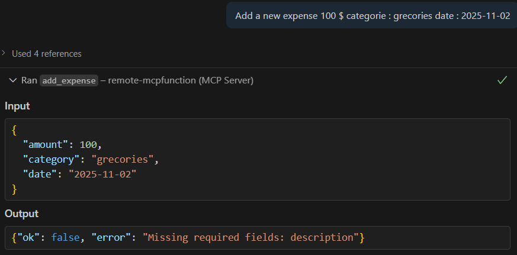The image size is (517, 255).
Task: Click the Output section heading
Action: tap(21, 213)
